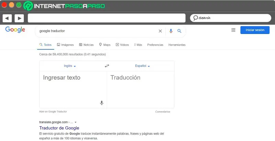Open the Google logo homepage link
This screenshot has height=141, width=275.
click(15, 30)
